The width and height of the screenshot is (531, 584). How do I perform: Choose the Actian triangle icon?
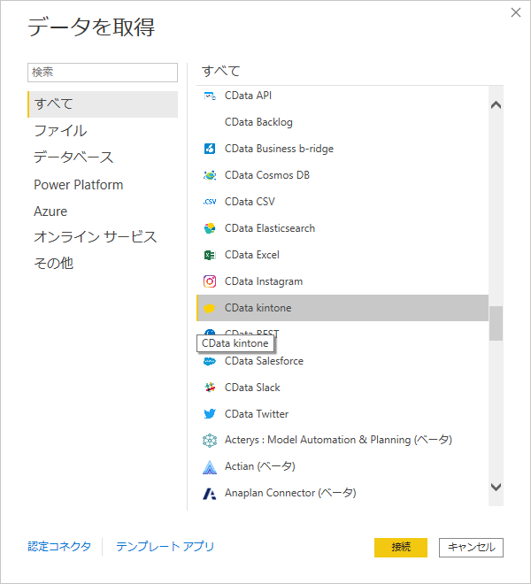[210, 467]
